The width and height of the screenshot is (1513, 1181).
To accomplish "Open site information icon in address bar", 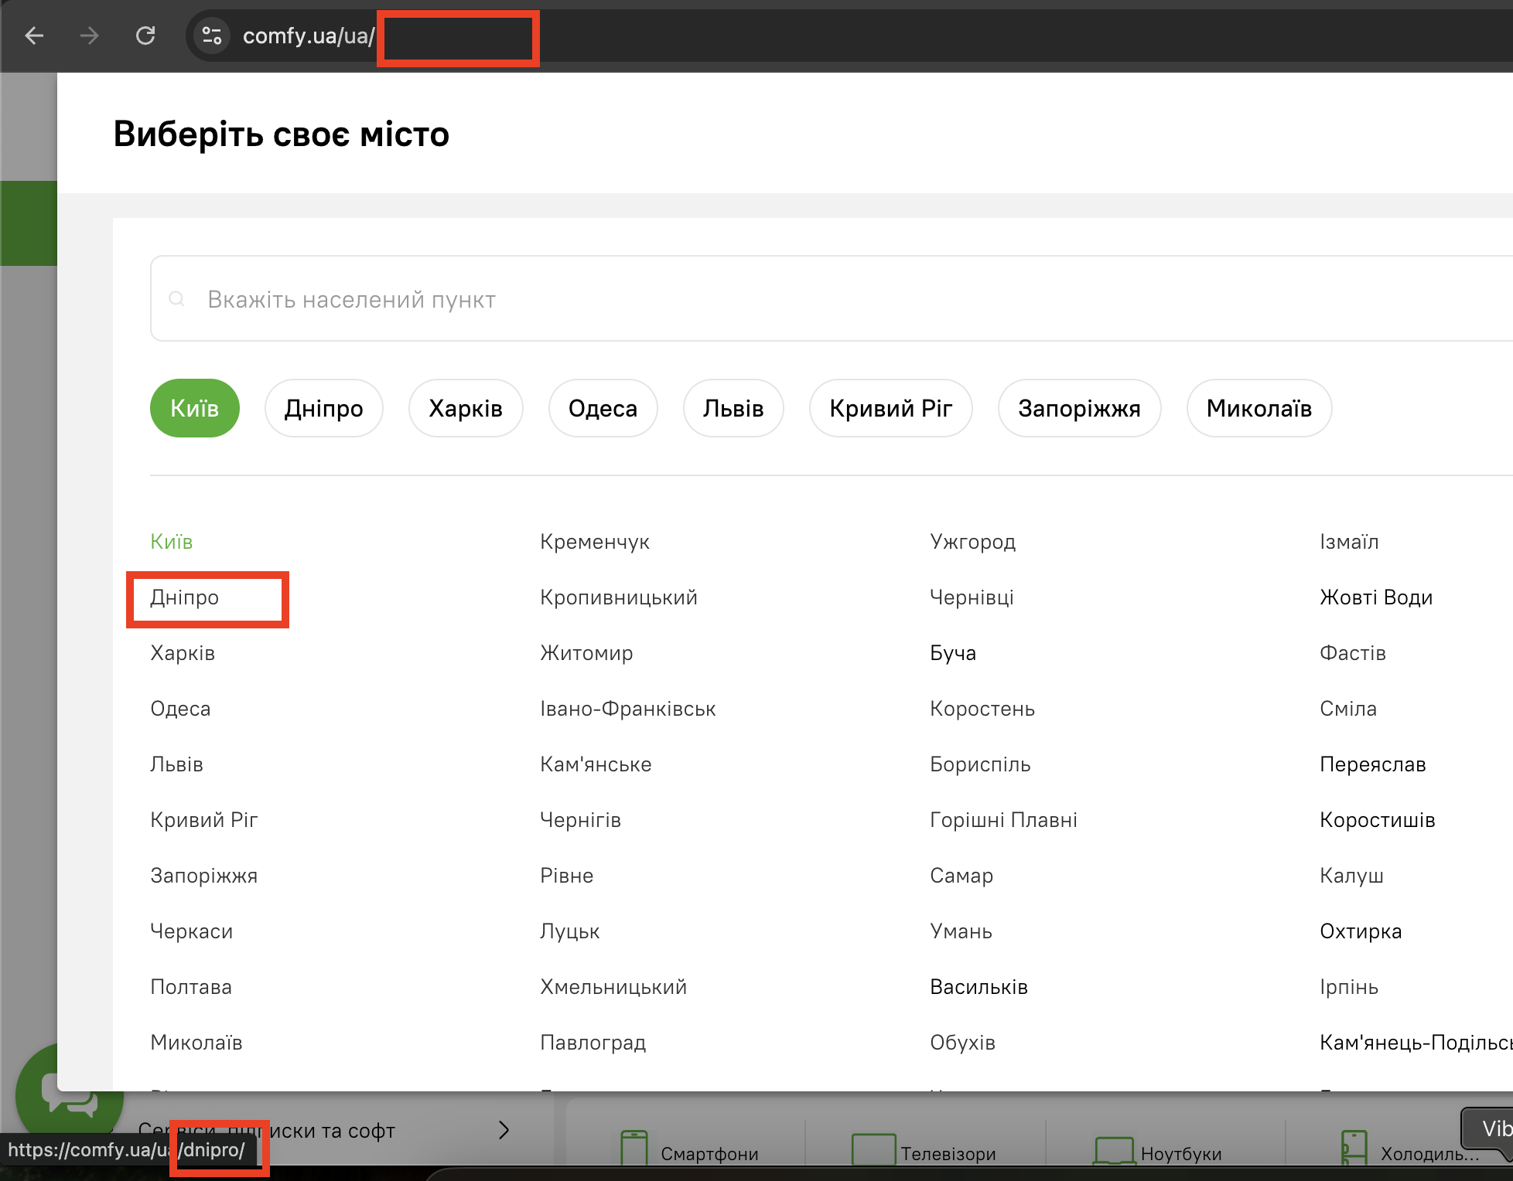I will tap(211, 36).
